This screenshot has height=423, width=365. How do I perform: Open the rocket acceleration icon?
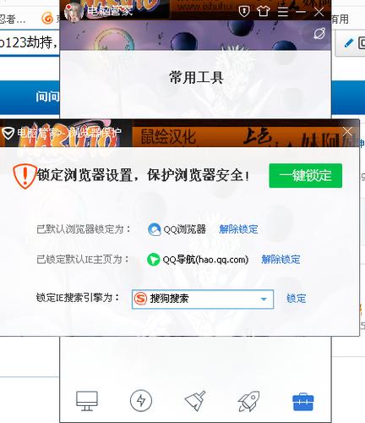pyautogui.click(x=249, y=401)
